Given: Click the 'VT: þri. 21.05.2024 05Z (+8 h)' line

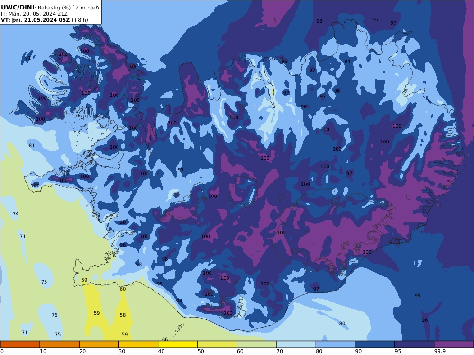Looking at the screenshot, I should coord(45,20).
